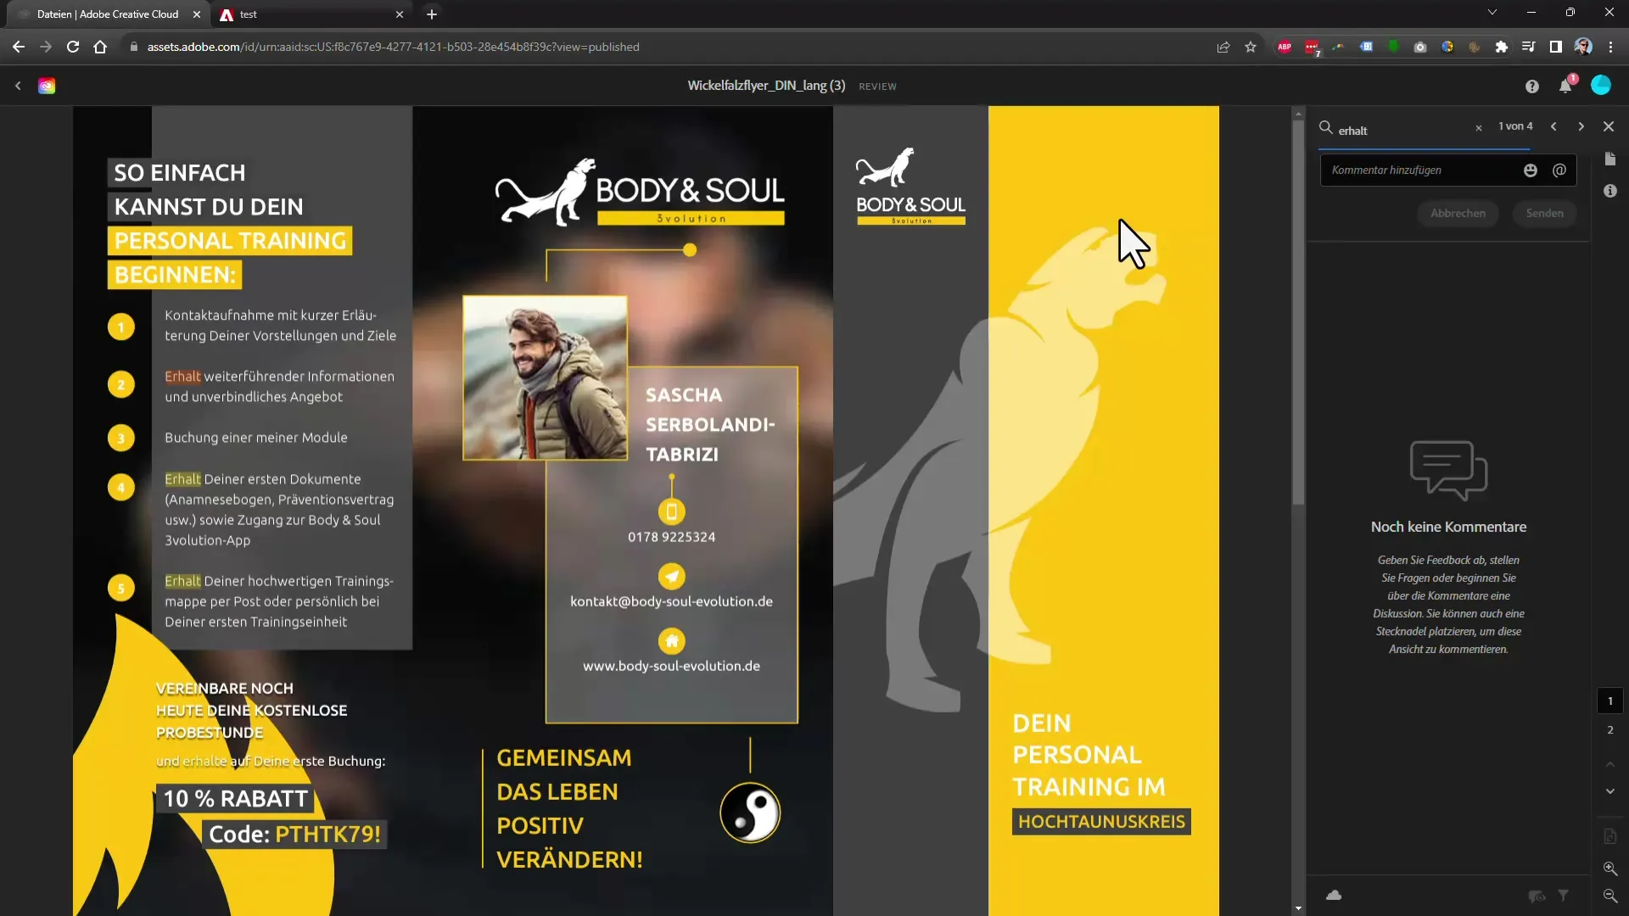Close the Dateien Adobe Creative Cloud tab

(x=197, y=14)
